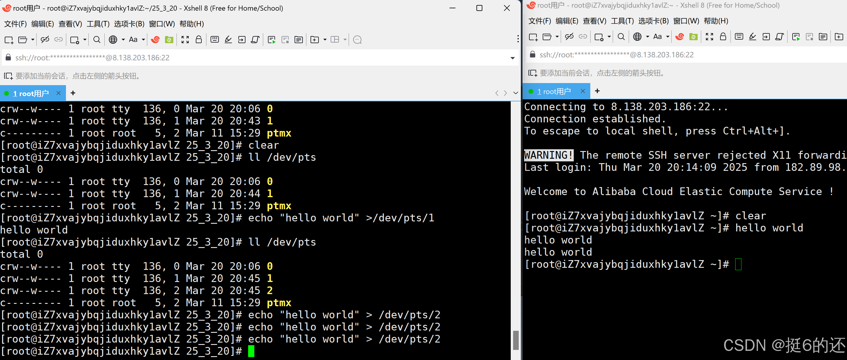847x360 pixels.
Task: Open the 工具(T) menu in left window
Action: tap(98, 24)
